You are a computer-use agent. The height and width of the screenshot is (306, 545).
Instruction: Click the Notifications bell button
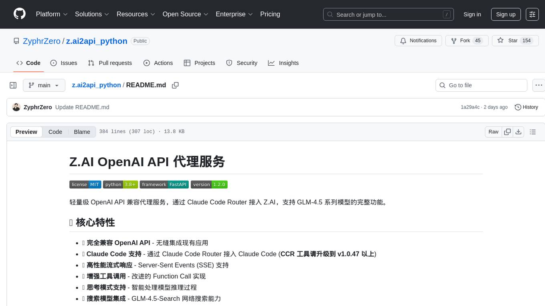coord(418,41)
